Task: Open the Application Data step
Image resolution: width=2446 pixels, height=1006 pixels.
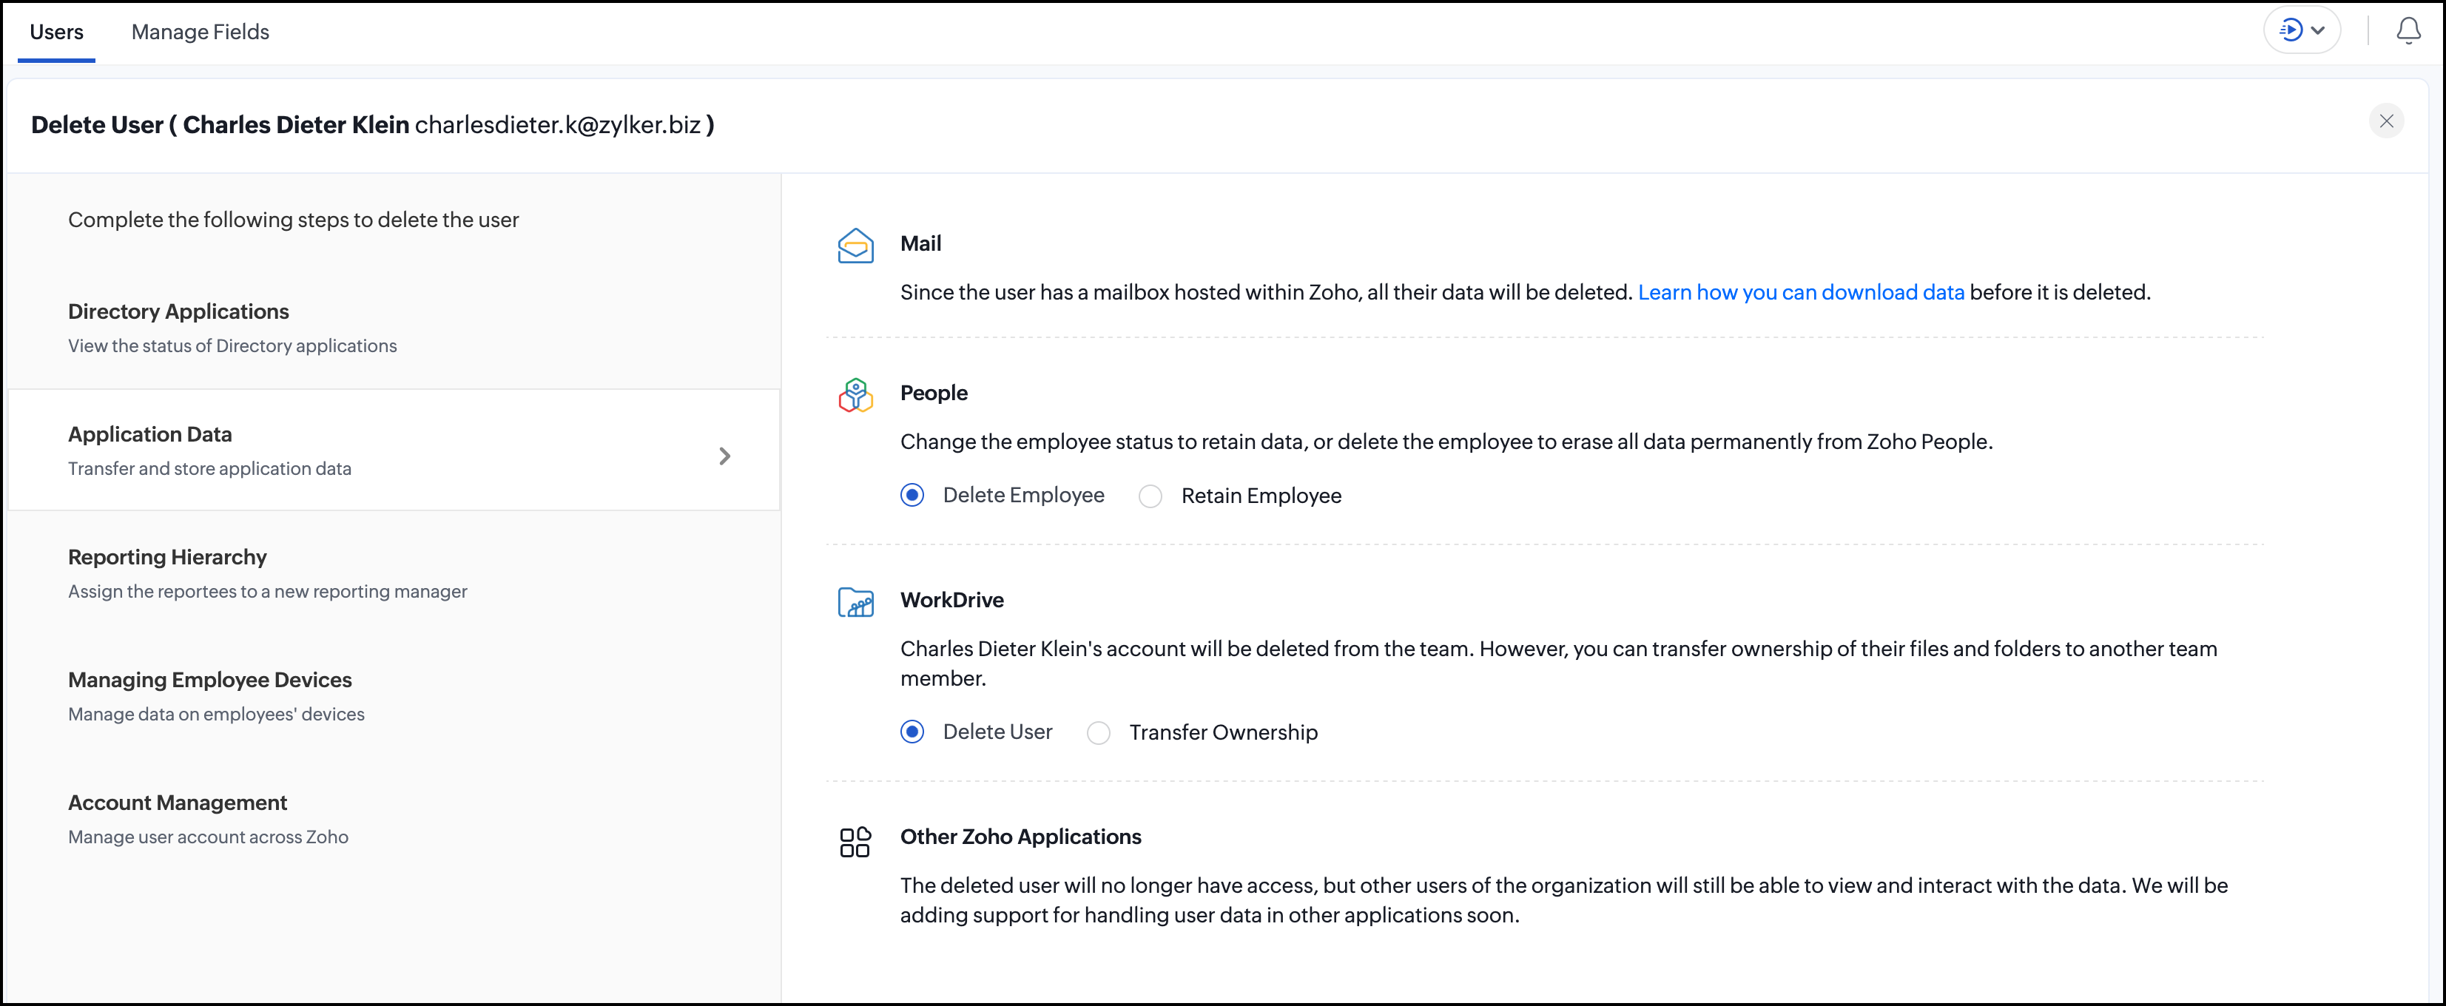Action: [x=394, y=450]
